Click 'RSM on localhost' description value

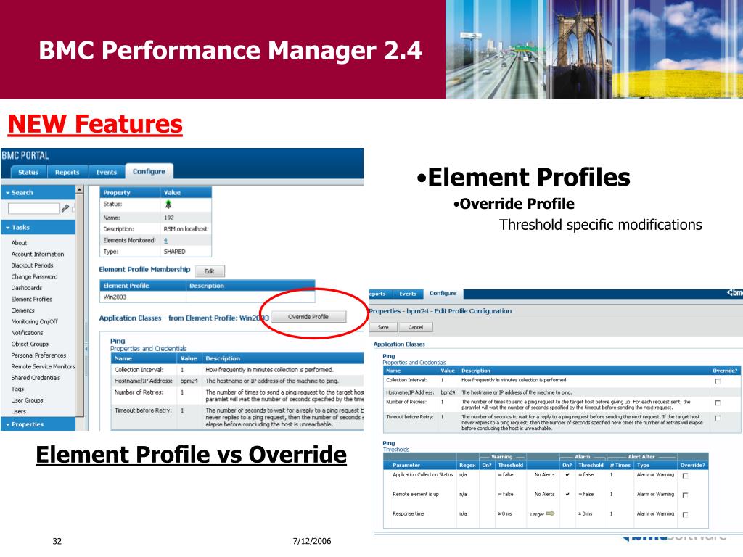[185, 229]
